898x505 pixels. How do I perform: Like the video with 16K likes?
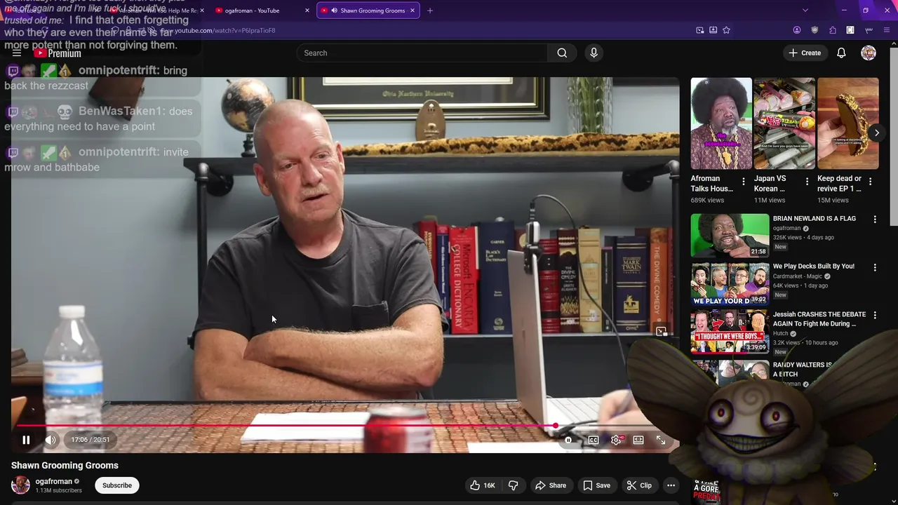[x=482, y=485]
